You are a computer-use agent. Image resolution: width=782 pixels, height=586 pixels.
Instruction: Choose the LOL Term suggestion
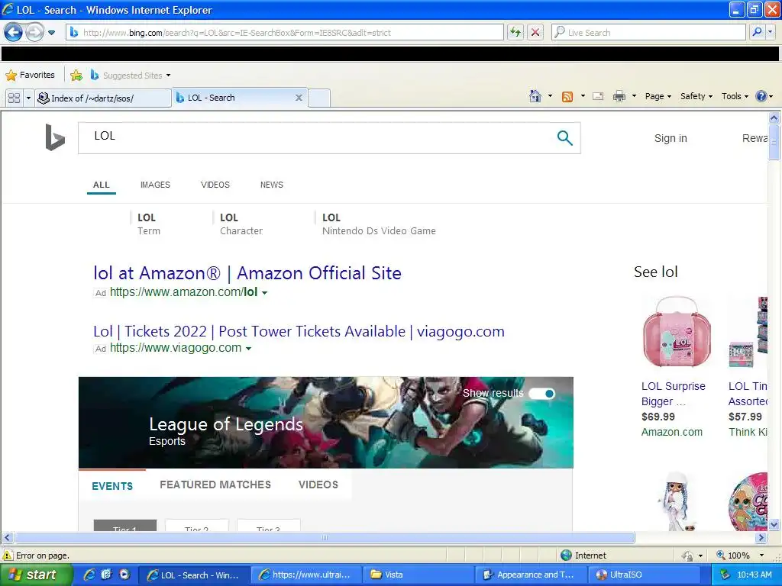[149, 224]
